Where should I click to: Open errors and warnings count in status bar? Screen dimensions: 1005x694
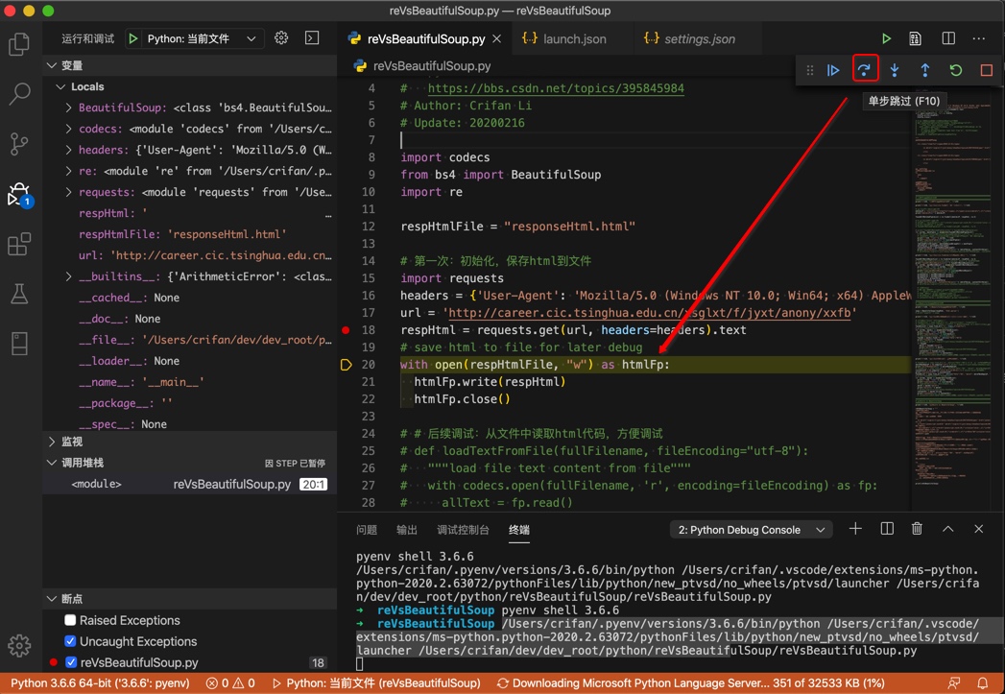pos(230,683)
